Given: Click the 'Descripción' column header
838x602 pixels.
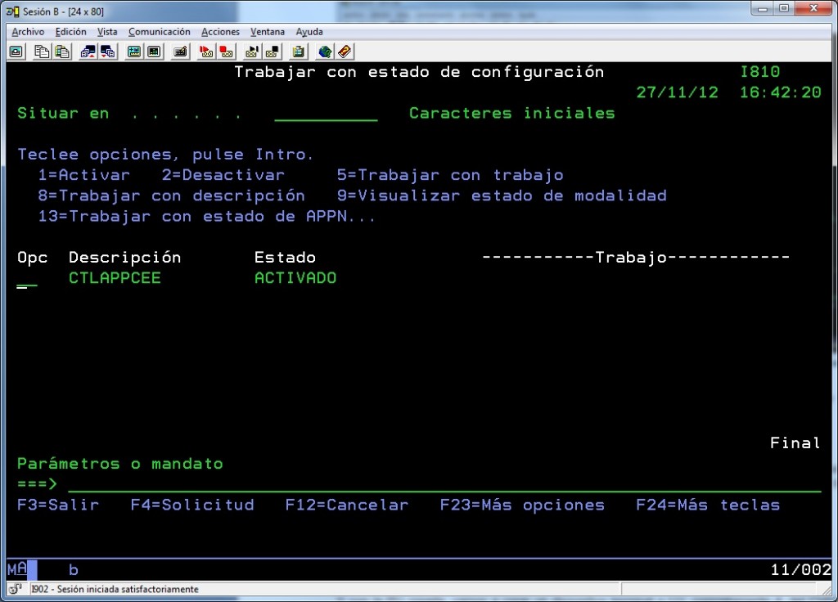Looking at the screenshot, I should pyautogui.click(x=125, y=258).
